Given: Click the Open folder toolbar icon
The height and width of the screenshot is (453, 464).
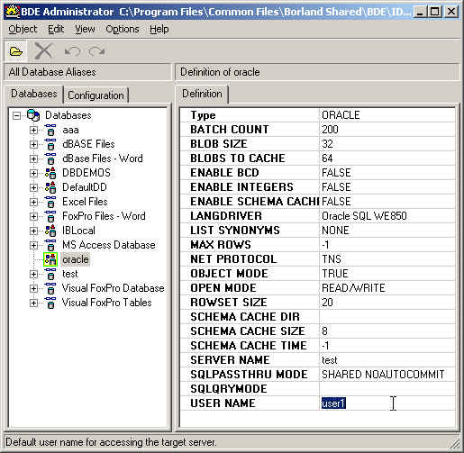Looking at the screenshot, I should tap(16, 51).
